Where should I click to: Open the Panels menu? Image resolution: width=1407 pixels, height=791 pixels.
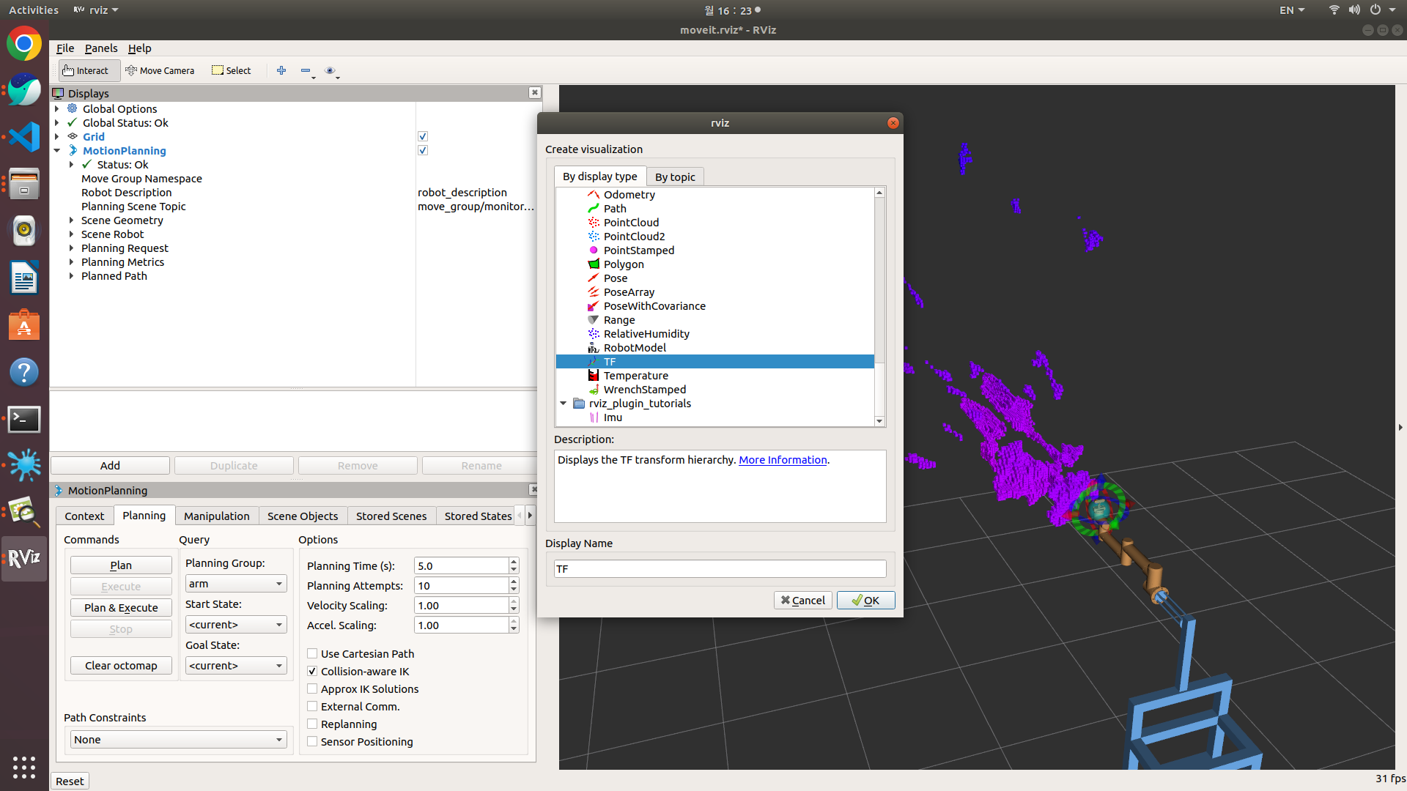coord(100,48)
